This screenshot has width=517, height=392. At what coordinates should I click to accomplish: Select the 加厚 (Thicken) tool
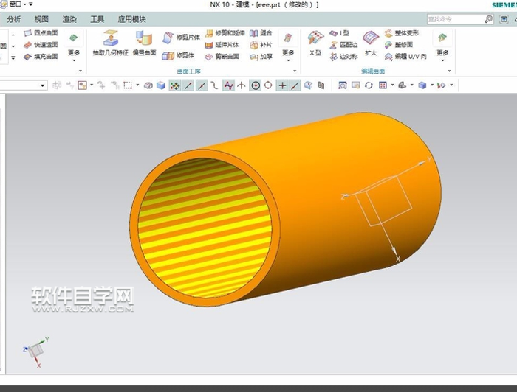(261, 56)
